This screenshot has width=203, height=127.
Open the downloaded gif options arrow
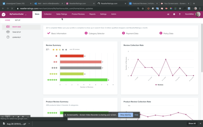29,124
